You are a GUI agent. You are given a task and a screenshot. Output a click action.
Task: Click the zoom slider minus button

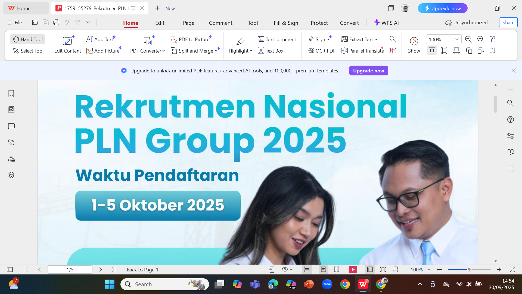click(440, 269)
